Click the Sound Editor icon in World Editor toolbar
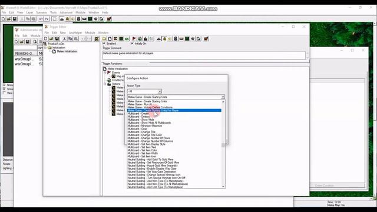This screenshot has width=377, height=212. (73, 19)
